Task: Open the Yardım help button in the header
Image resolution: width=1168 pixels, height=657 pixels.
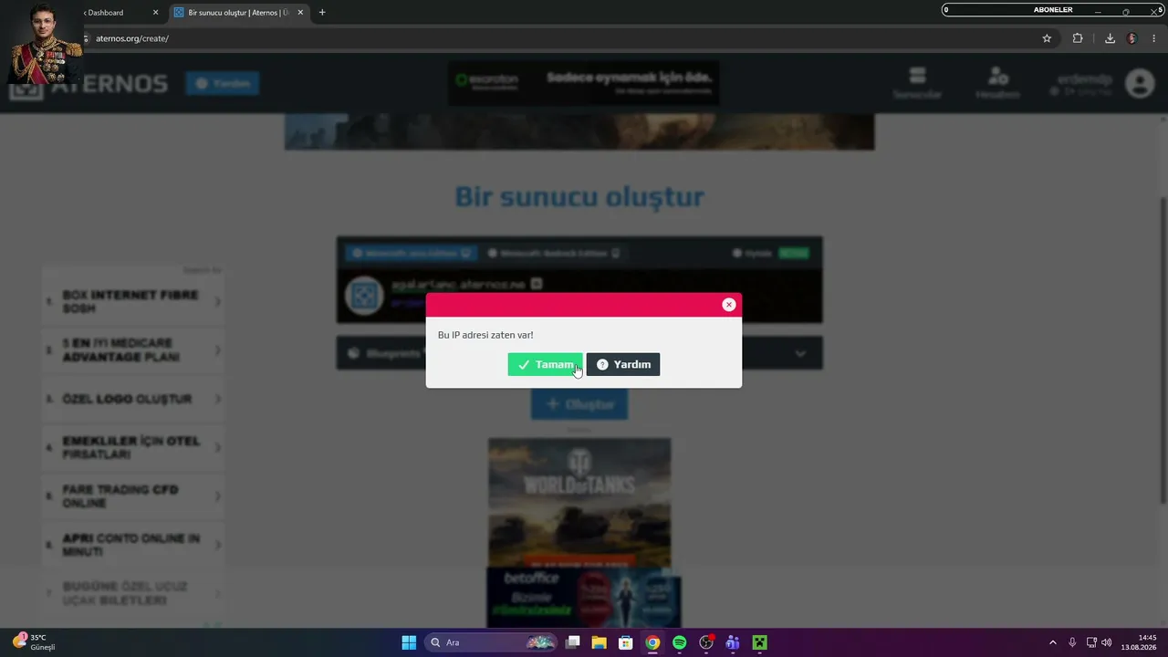Action: (x=223, y=83)
